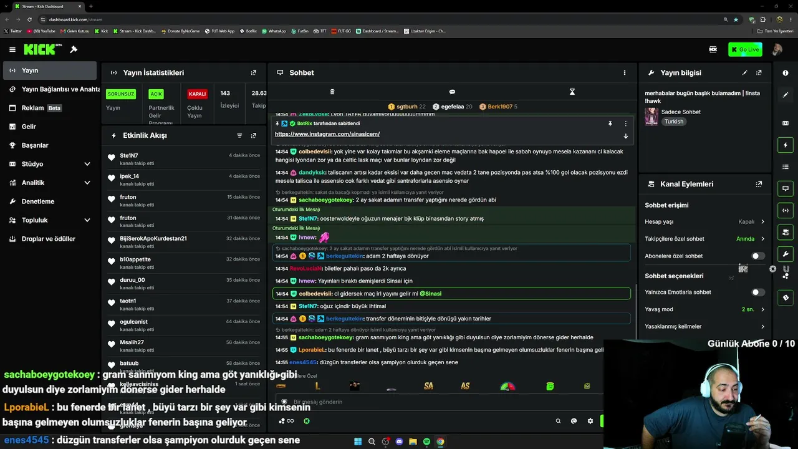Image resolution: width=798 pixels, height=449 pixels.
Task: Select the SA emote in emote bar
Action: [x=428, y=386]
